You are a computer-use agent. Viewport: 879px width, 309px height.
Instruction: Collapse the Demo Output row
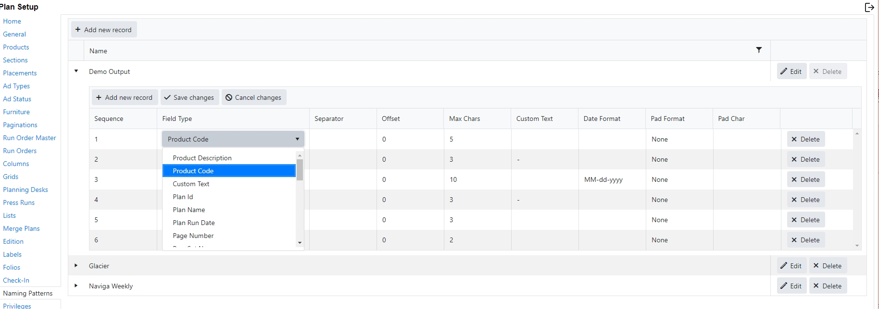click(76, 71)
